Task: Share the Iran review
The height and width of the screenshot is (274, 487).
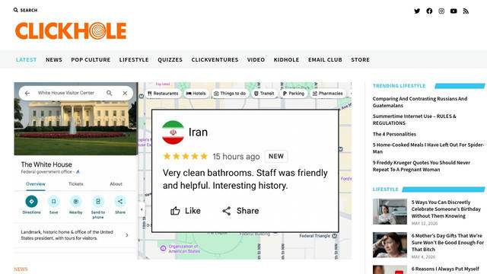Action: (x=240, y=211)
